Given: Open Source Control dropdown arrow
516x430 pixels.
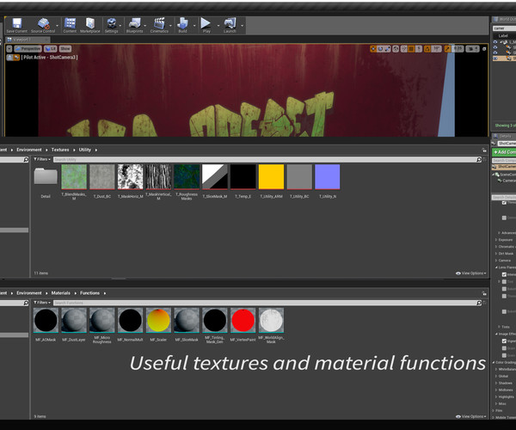Looking at the screenshot, I should (58, 26).
